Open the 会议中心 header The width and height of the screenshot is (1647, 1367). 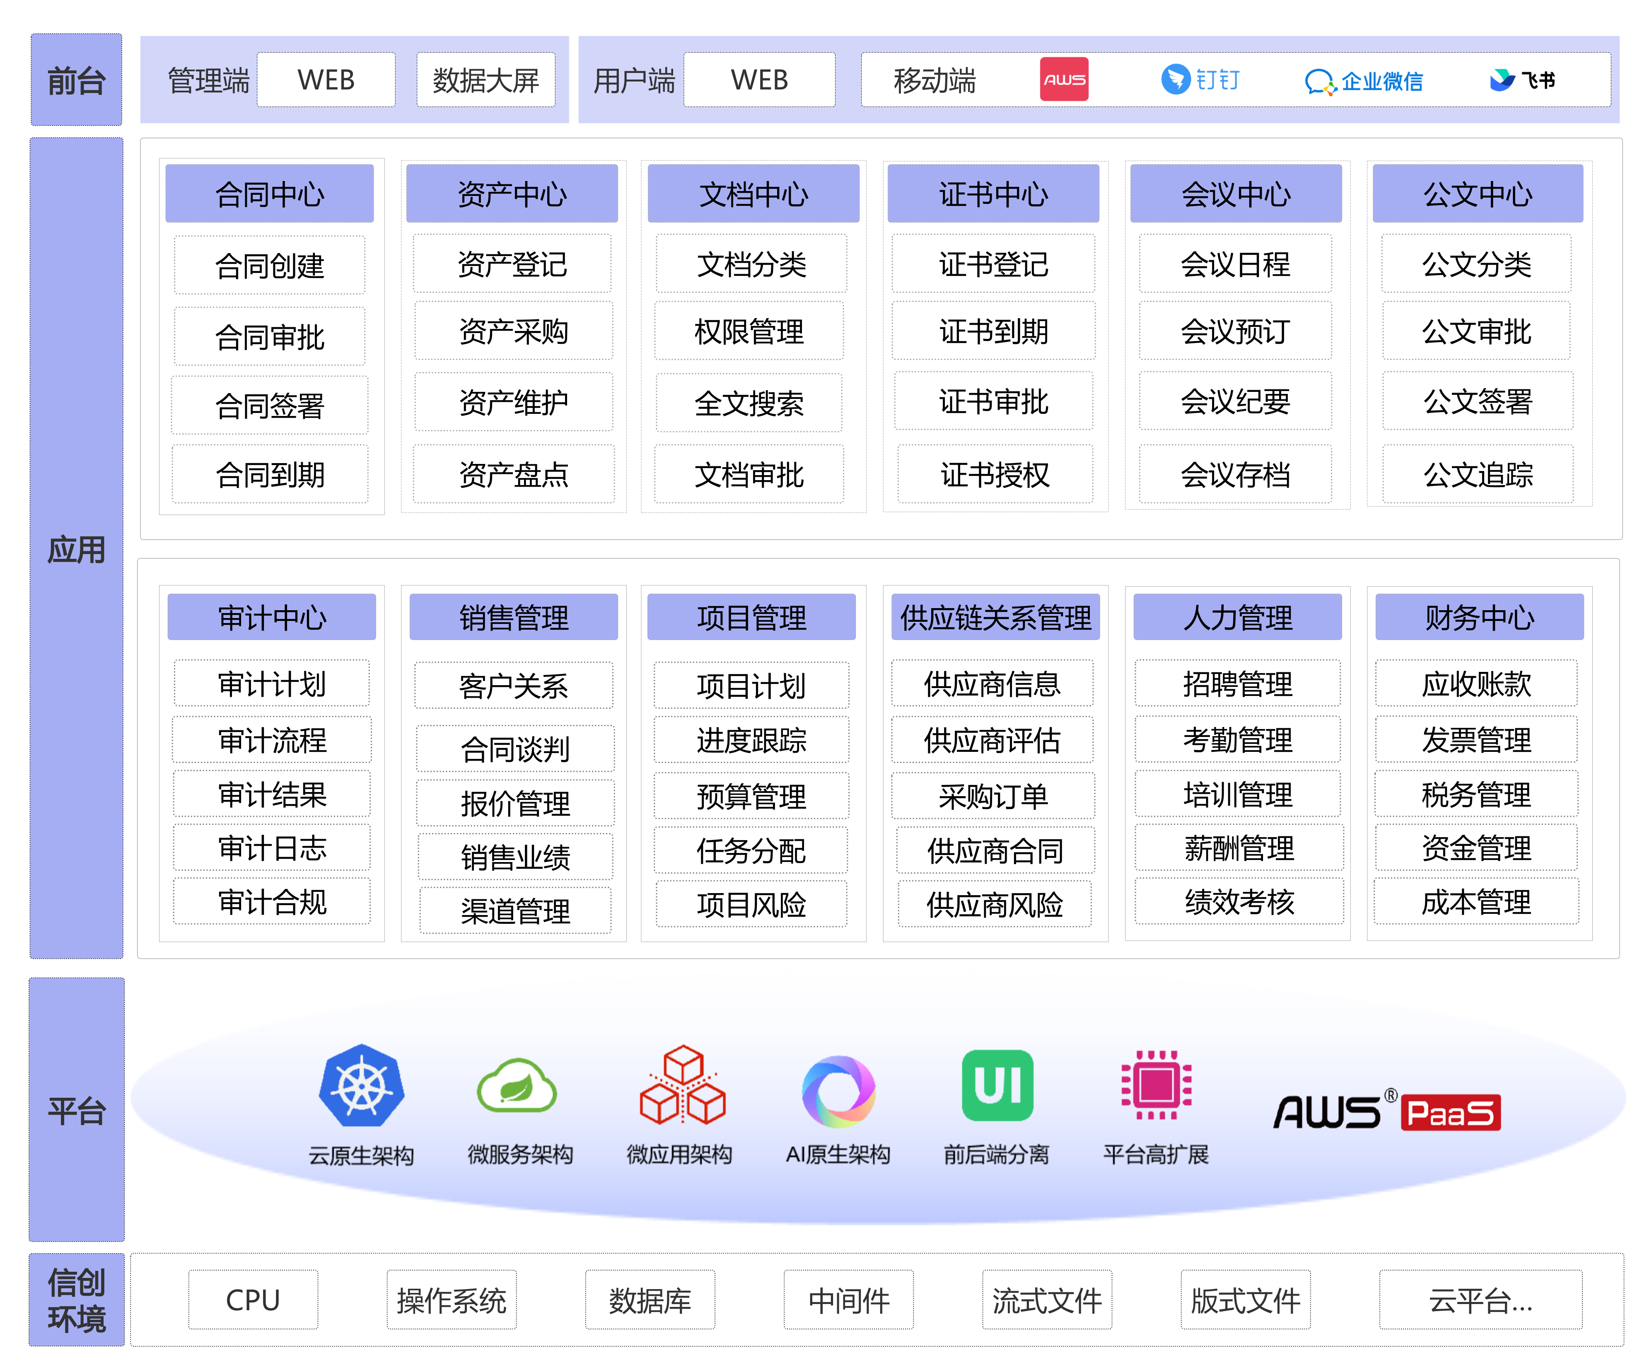(x=1235, y=194)
